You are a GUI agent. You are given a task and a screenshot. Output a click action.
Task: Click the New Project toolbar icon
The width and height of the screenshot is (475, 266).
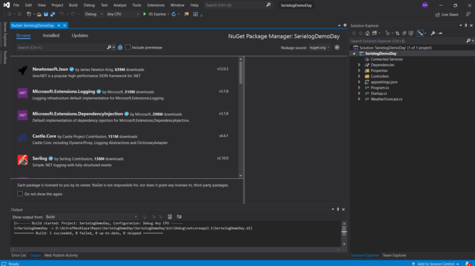[28, 14]
